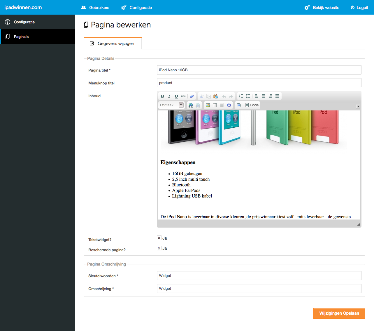
Task: Remove formatting with eraser icon
Action: pyautogui.click(x=192, y=96)
